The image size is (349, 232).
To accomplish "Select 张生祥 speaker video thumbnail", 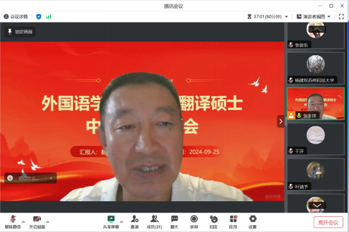I will tap(316, 104).
